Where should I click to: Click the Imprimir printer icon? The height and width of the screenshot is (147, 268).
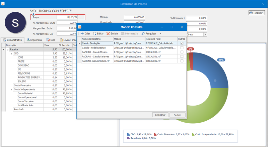(x=251, y=13)
